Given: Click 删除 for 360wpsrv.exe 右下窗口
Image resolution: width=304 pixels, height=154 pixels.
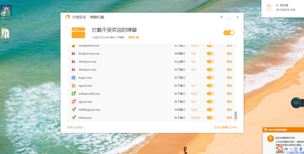Looking at the screenshot, I should pos(230,70).
